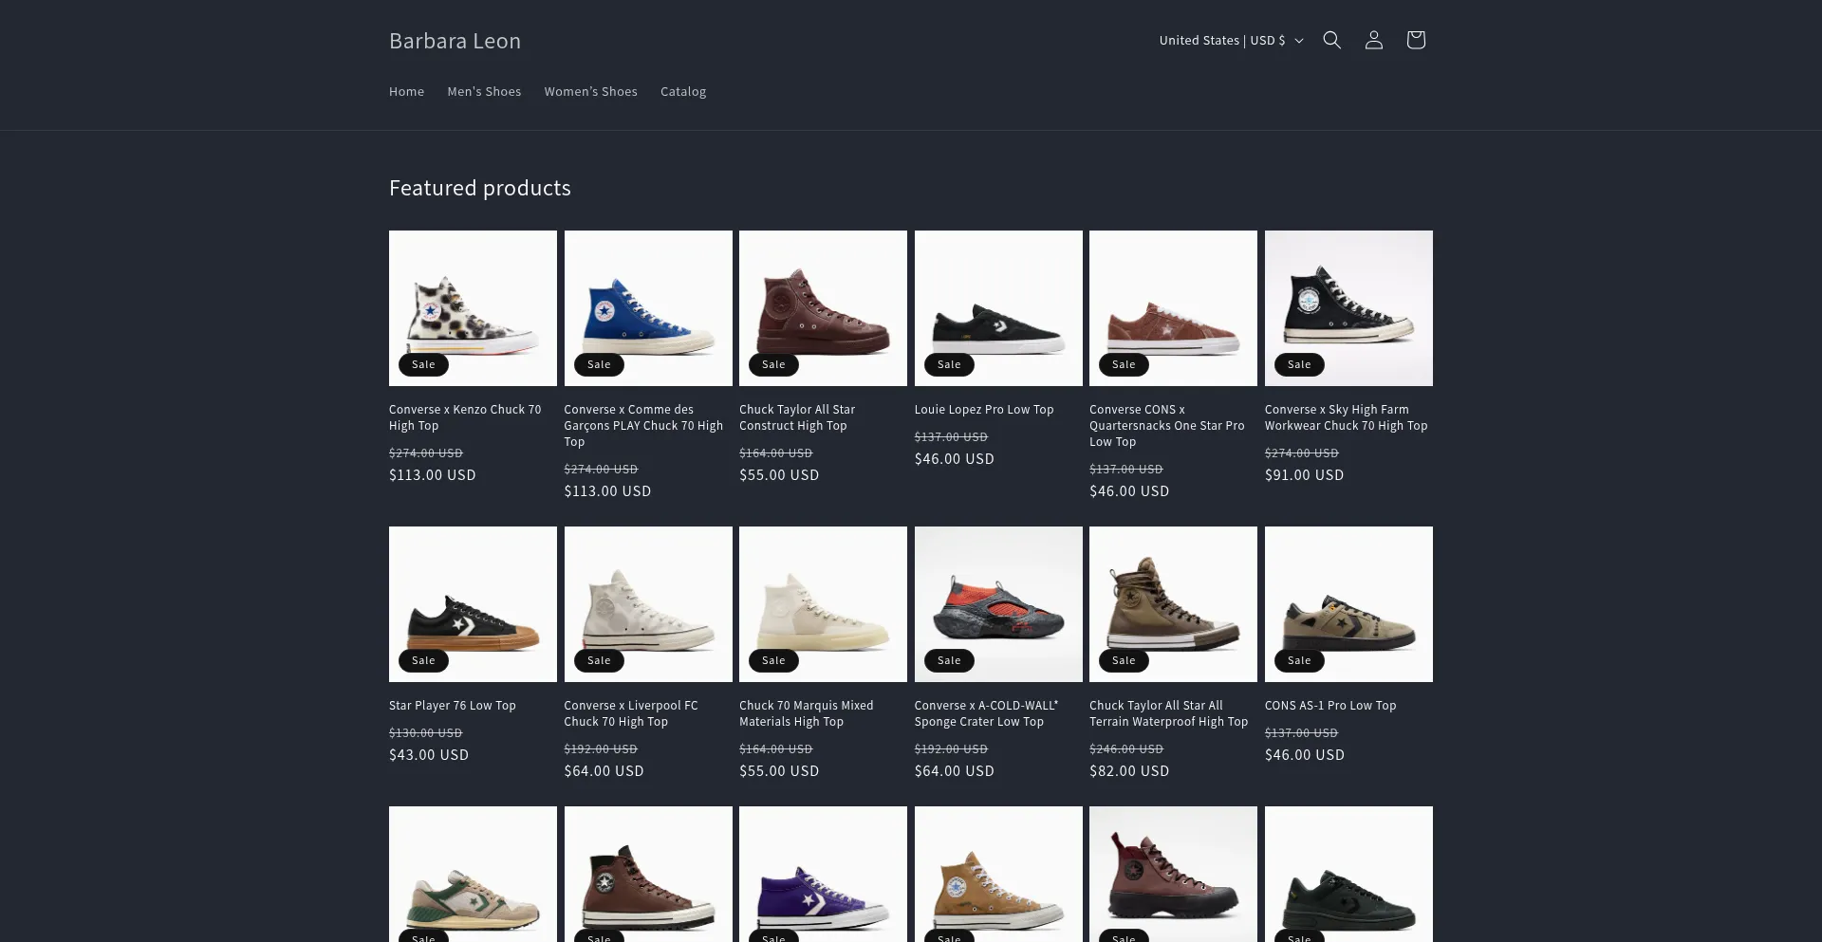
Task: Click the green and beige sneaker image
Action: pos(473,875)
